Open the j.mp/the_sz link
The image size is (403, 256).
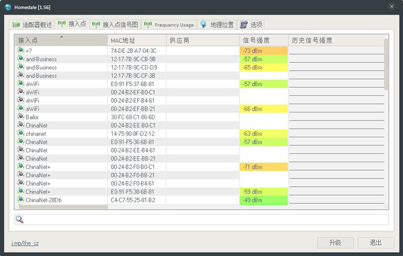(x=25, y=243)
